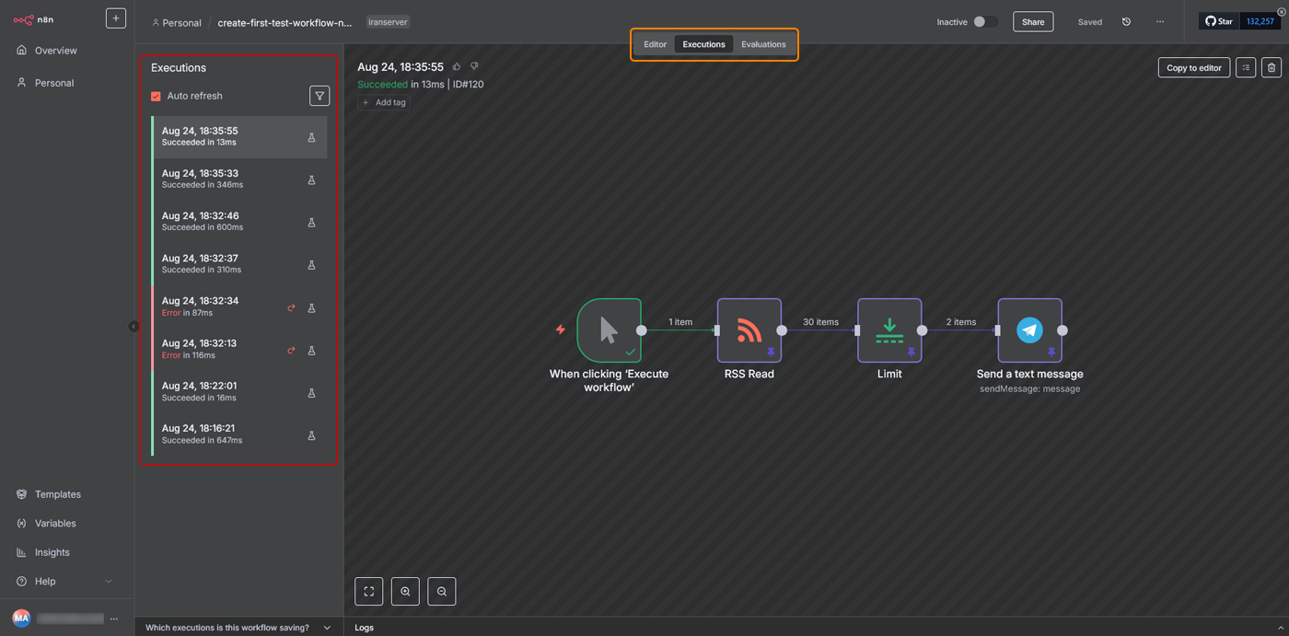Select the Aug 24, 18:22:01 execution
This screenshot has width=1289, height=636.
coord(230,391)
